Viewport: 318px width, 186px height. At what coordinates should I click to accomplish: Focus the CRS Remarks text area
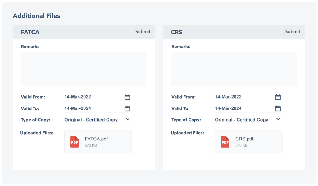click(x=234, y=69)
